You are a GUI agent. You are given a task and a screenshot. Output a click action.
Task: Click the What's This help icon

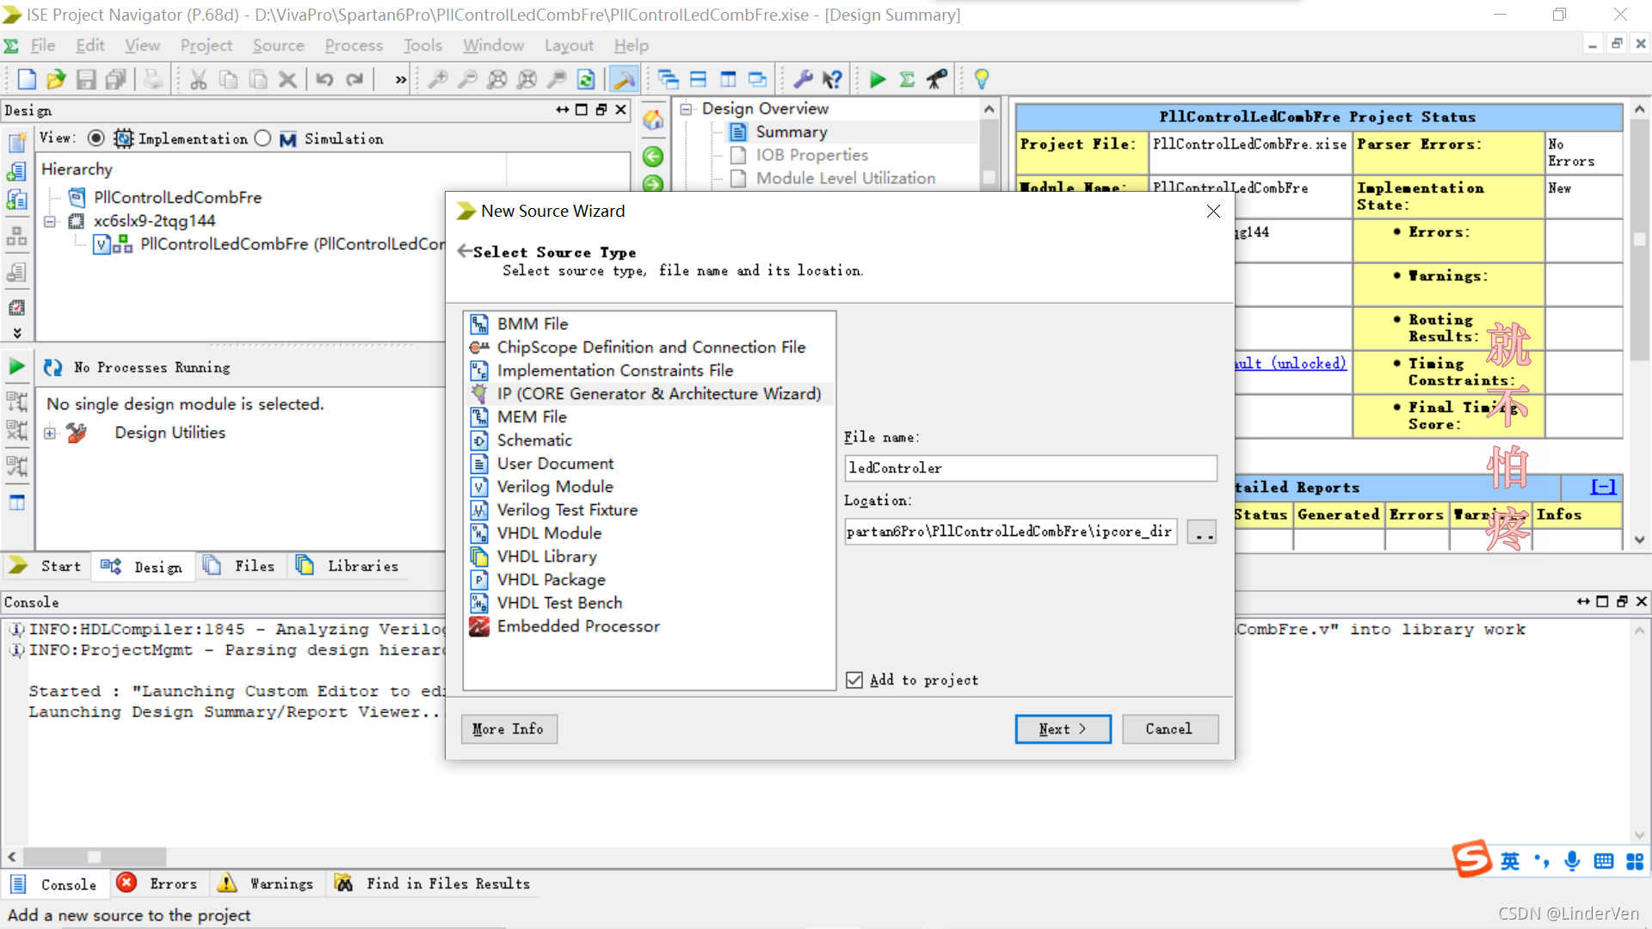click(x=832, y=80)
